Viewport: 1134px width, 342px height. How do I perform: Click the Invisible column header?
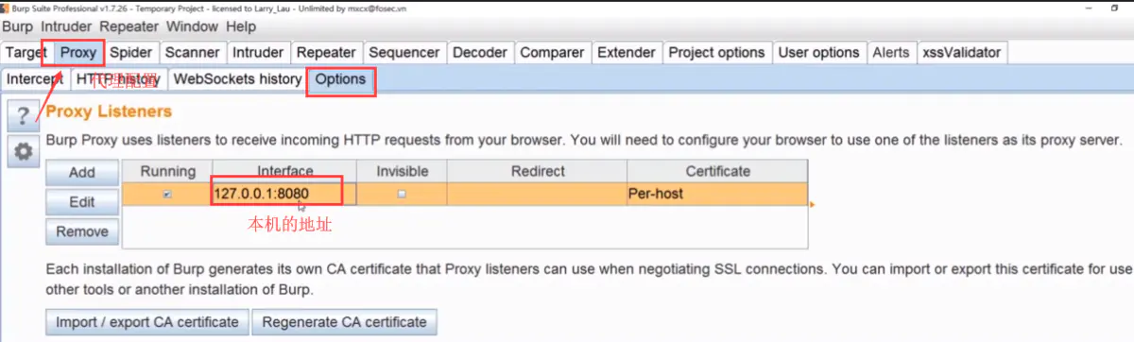(x=402, y=171)
